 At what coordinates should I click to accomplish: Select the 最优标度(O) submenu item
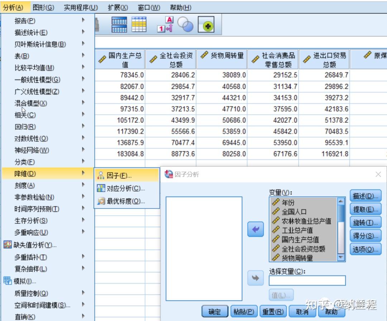(x=126, y=201)
